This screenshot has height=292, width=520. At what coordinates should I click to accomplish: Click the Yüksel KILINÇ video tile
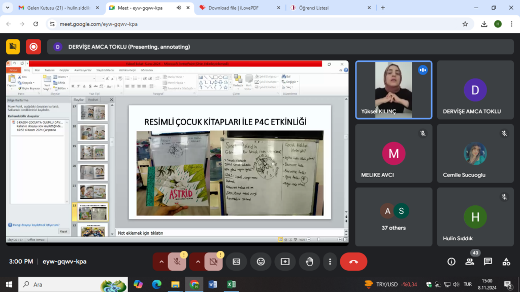394,90
